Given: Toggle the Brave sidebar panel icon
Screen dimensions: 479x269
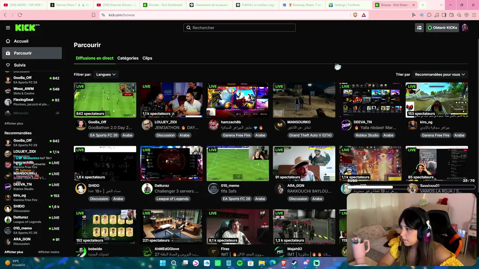Looking at the screenshot, I should pyautogui.click(x=444, y=15).
